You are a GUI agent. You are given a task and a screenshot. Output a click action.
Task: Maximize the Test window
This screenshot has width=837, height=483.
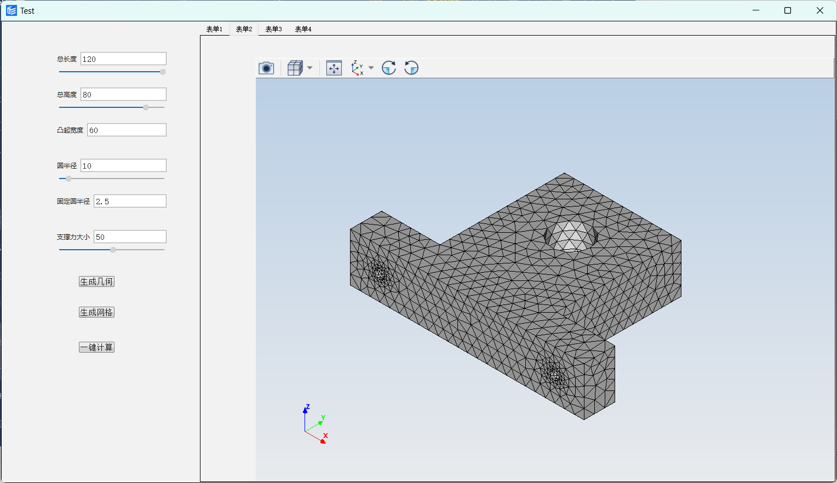[x=788, y=10]
